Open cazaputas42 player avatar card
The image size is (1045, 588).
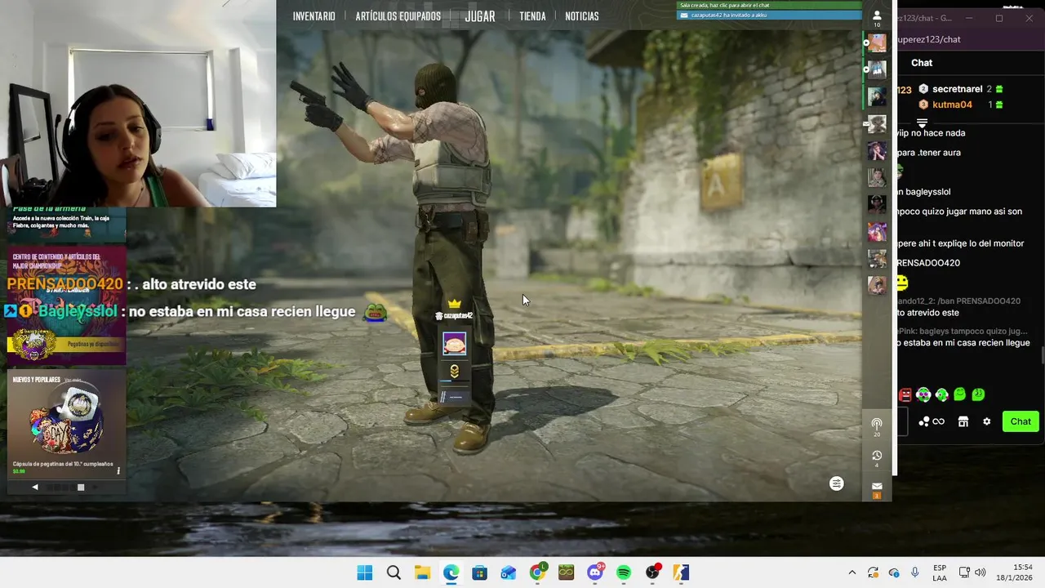click(455, 344)
